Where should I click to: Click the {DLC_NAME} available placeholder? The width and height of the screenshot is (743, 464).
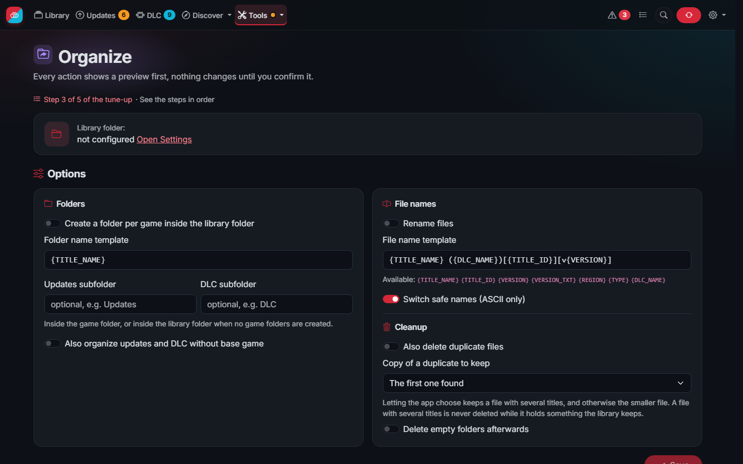(x=648, y=280)
